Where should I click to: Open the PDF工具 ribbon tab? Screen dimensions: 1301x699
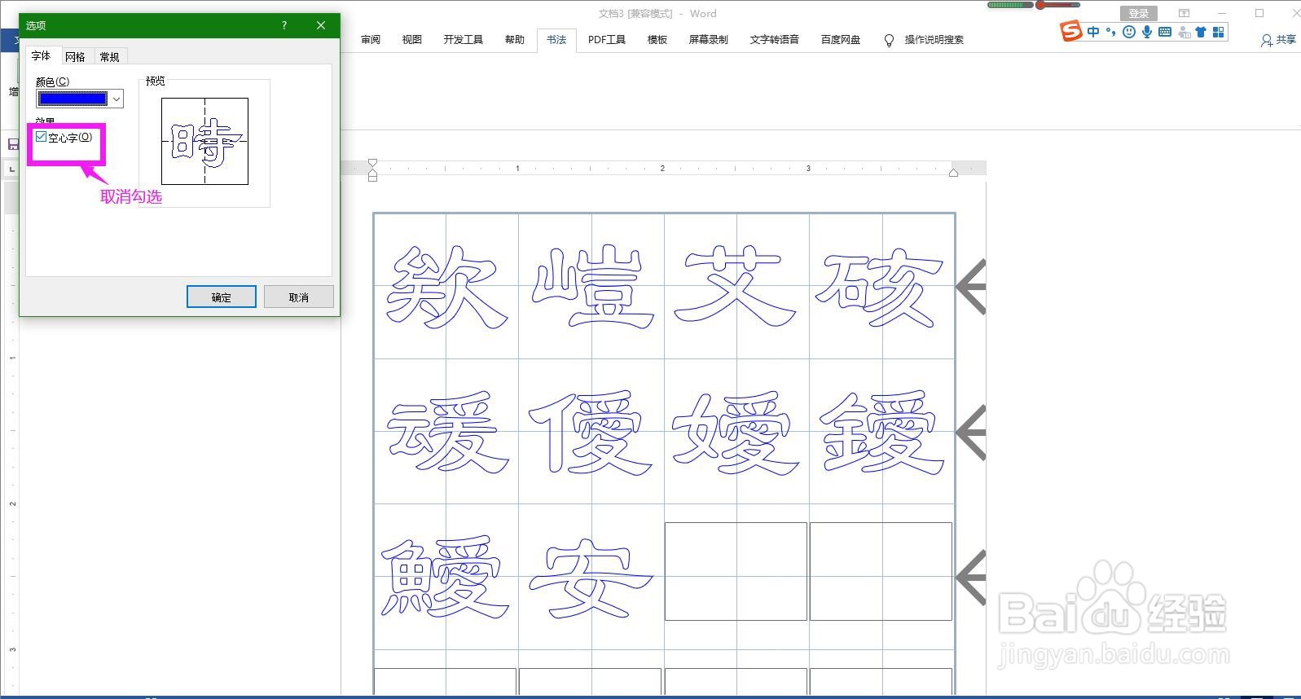coord(607,39)
